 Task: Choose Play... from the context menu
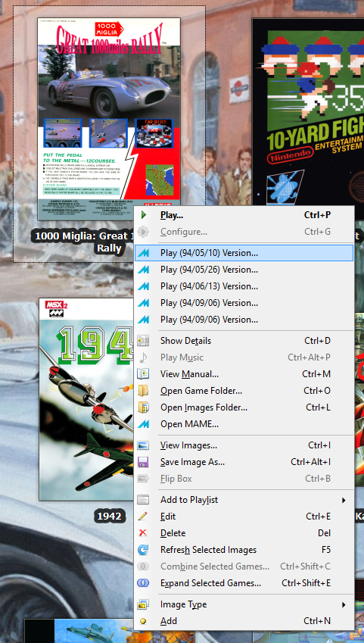[244, 215]
